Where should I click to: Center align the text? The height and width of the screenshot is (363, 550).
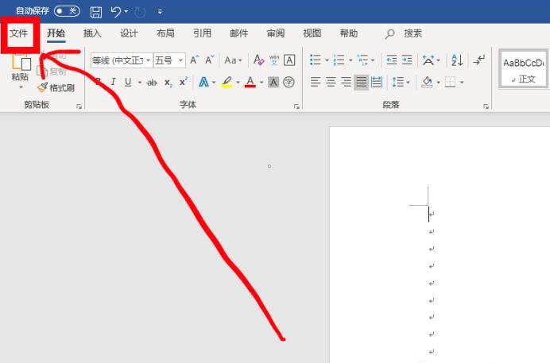click(331, 83)
